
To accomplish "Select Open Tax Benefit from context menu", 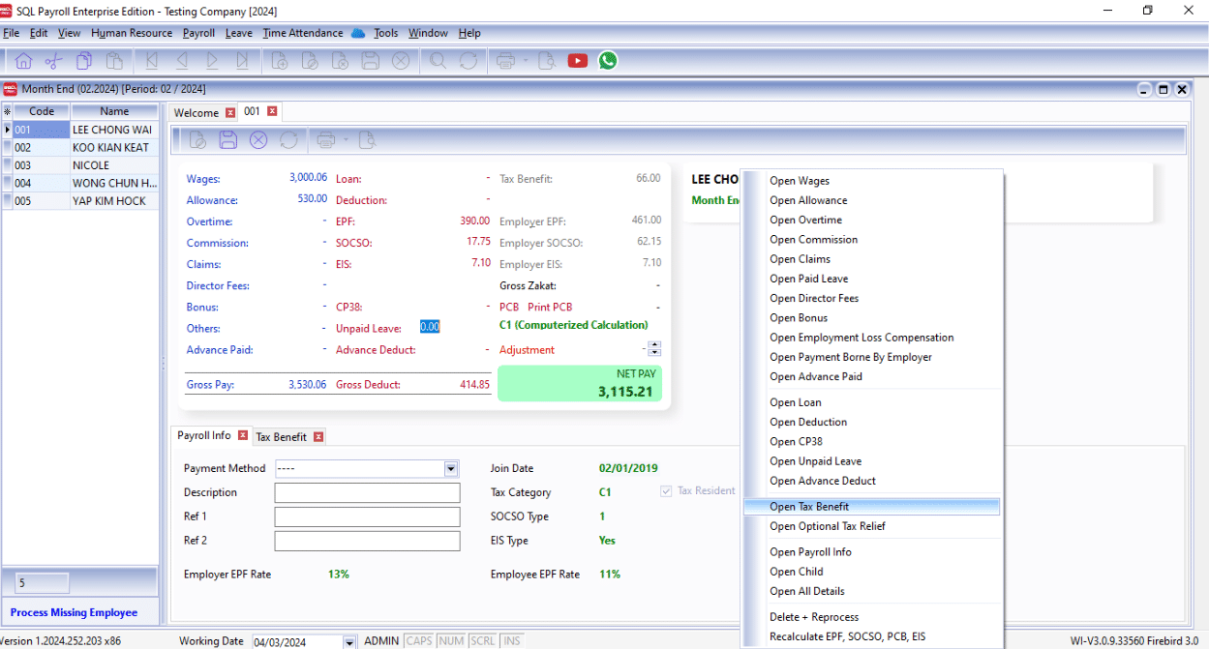I will (x=809, y=507).
